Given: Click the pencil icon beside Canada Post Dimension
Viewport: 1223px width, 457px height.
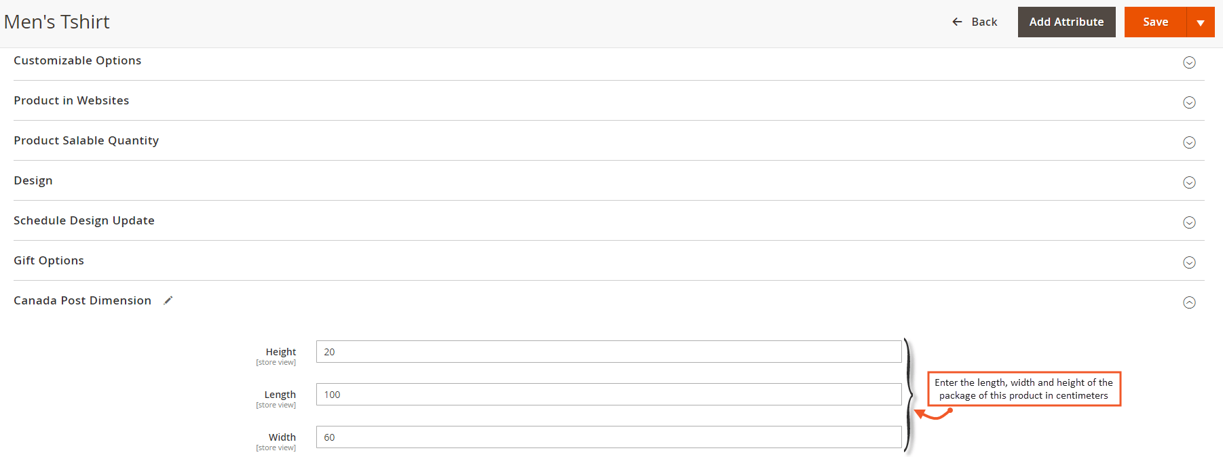Looking at the screenshot, I should pyautogui.click(x=168, y=300).
